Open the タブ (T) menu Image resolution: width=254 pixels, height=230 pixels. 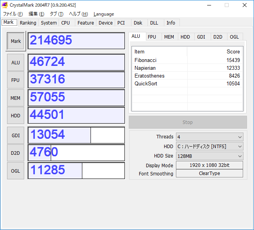click(x=56, y=14)
